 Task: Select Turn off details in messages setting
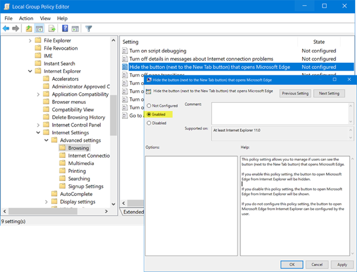coord(201,59)
